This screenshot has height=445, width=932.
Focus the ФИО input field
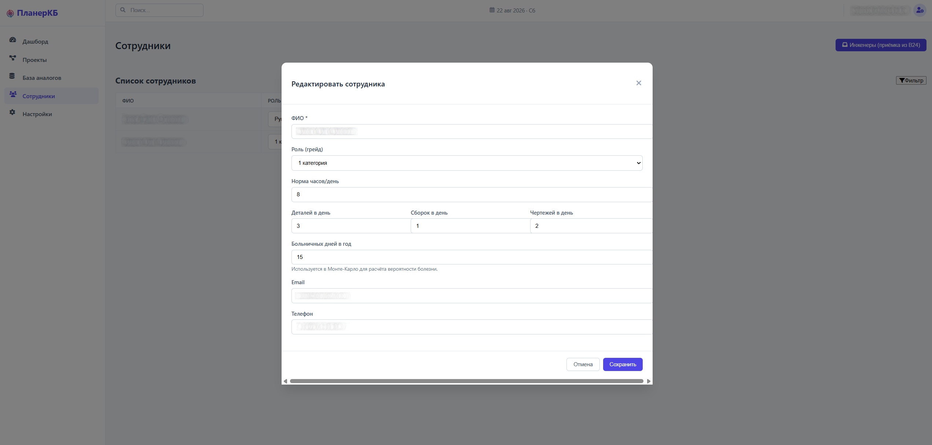472,131
